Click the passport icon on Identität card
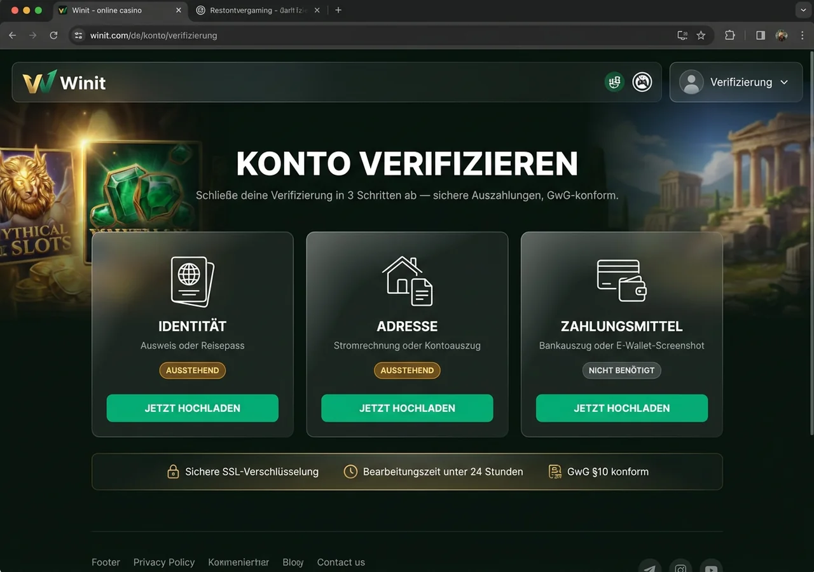Viewport: 814px width, 572px height. [x=193, y=281]
